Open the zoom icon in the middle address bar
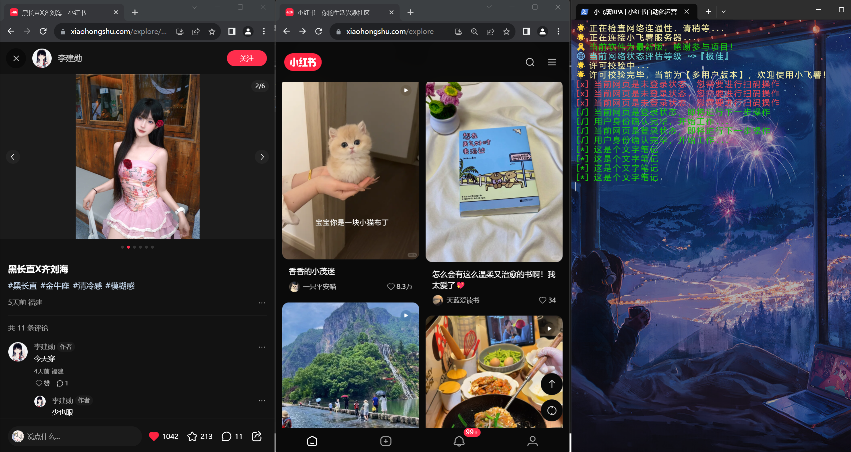The image size is (851, 452). point(474,31)
